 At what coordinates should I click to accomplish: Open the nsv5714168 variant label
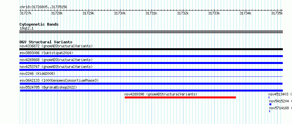click(281, 108)
